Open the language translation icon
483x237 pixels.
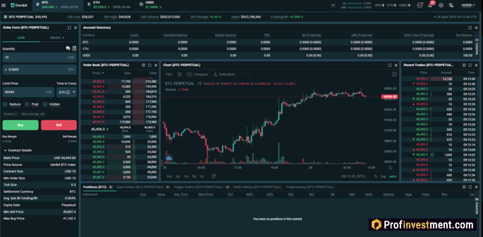pos(451,5)
